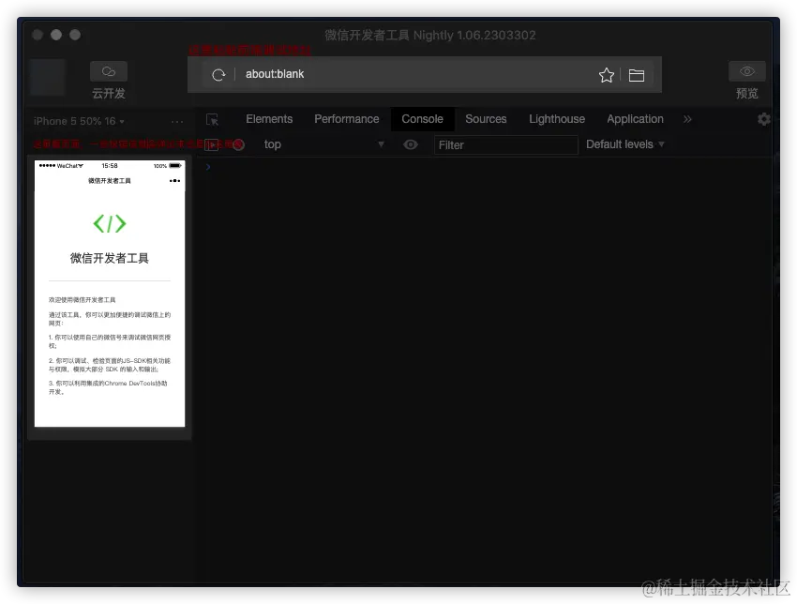
Task: Click the preview (预览) eye icon
Action: [746, 71]
